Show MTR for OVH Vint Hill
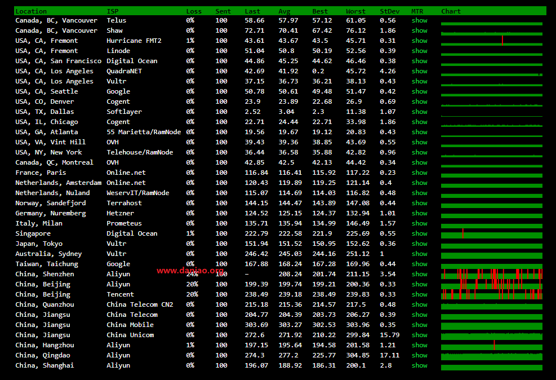Screen dimensions: 556x380 (x=419, y=142)
